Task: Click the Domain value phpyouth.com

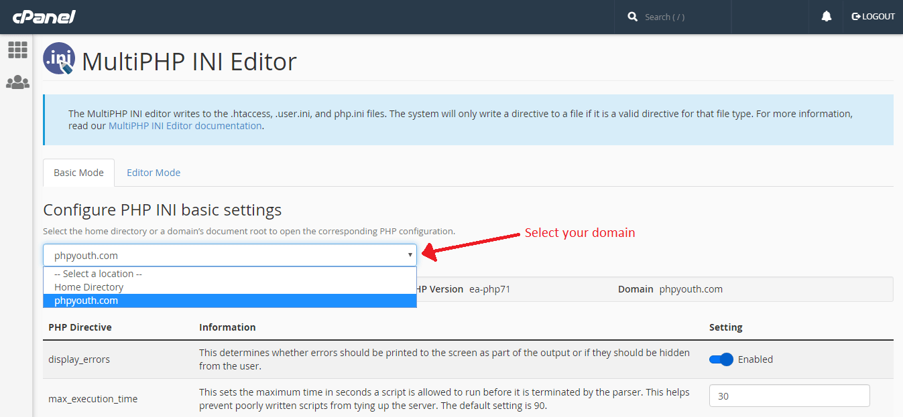Action: (690, 289)
